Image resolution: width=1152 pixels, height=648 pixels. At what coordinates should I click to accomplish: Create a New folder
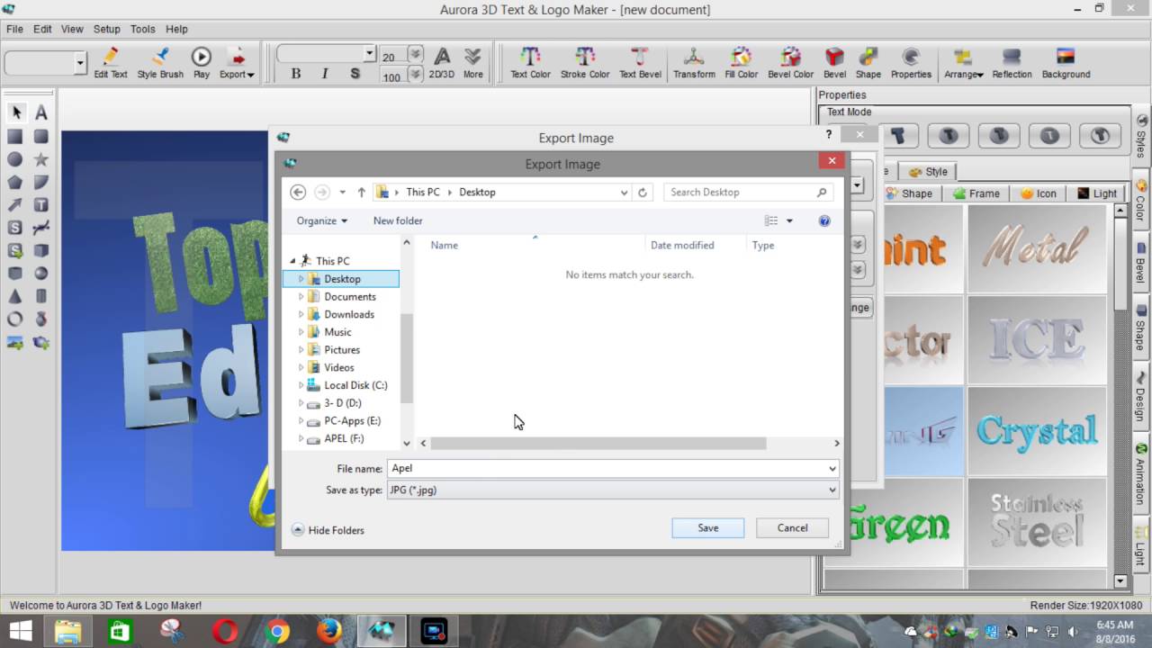pyautogui.click(x=398, y=220)
